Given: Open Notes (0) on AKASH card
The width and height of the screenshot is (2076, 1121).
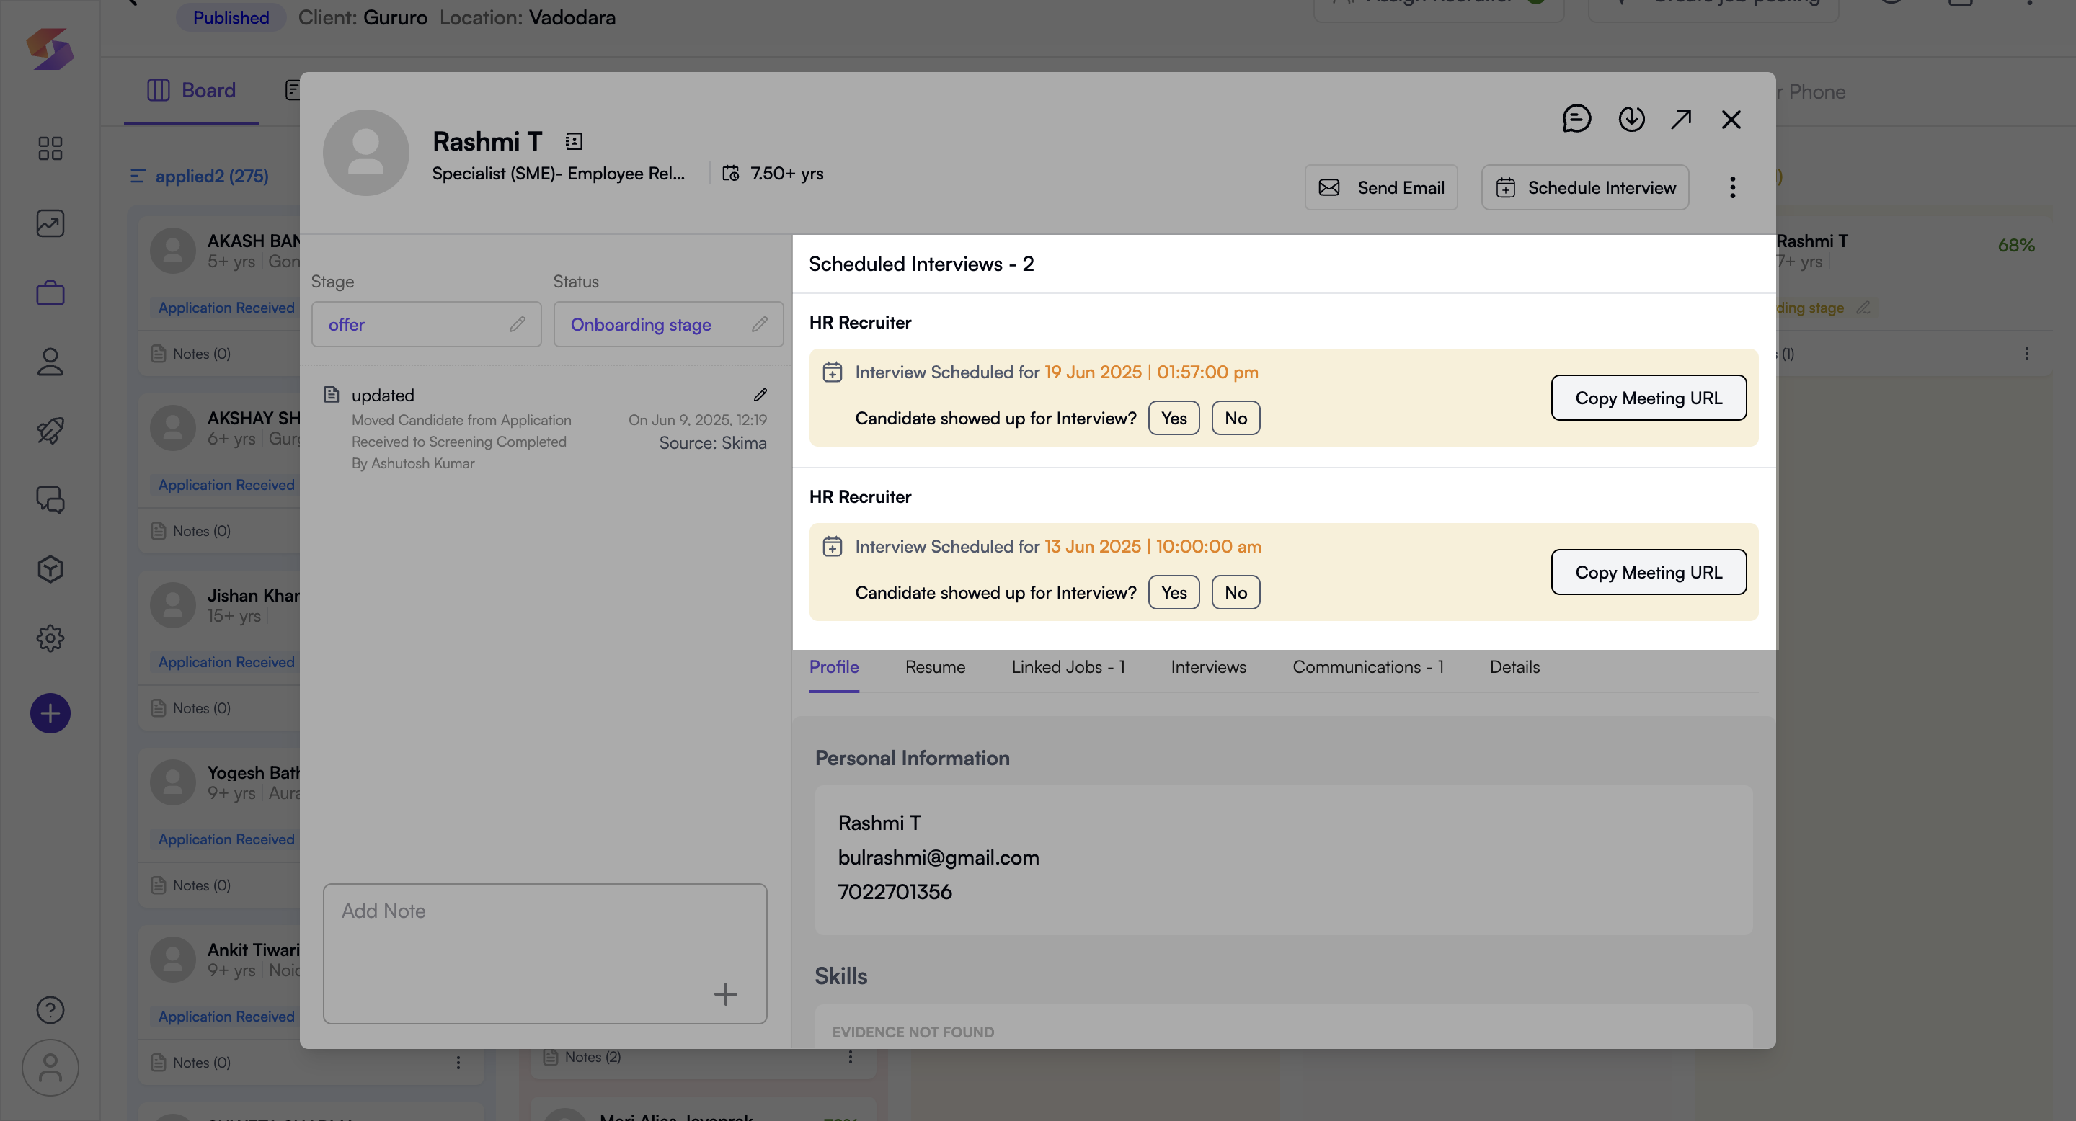Looking at the screenshot, I should pyautogui.click(x=191, y=354).
